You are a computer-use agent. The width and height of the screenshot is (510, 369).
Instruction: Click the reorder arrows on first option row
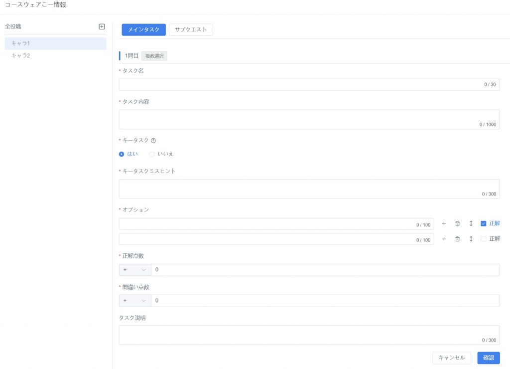pos(471,224)
